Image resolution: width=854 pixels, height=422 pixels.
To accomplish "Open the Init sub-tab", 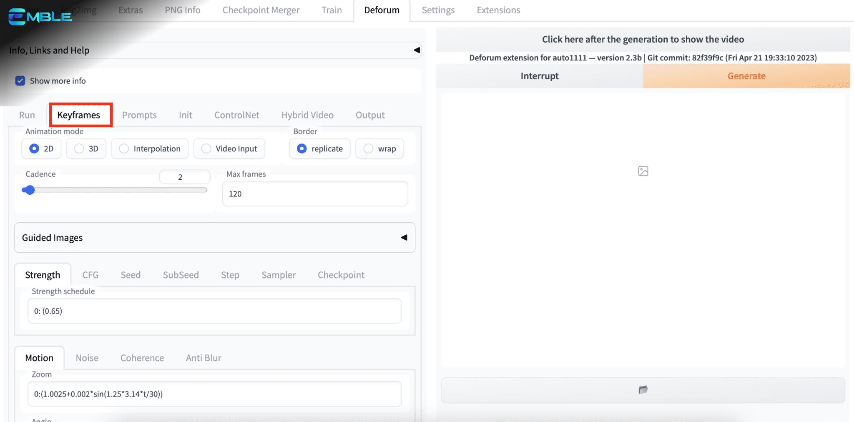I will (186, 115).
